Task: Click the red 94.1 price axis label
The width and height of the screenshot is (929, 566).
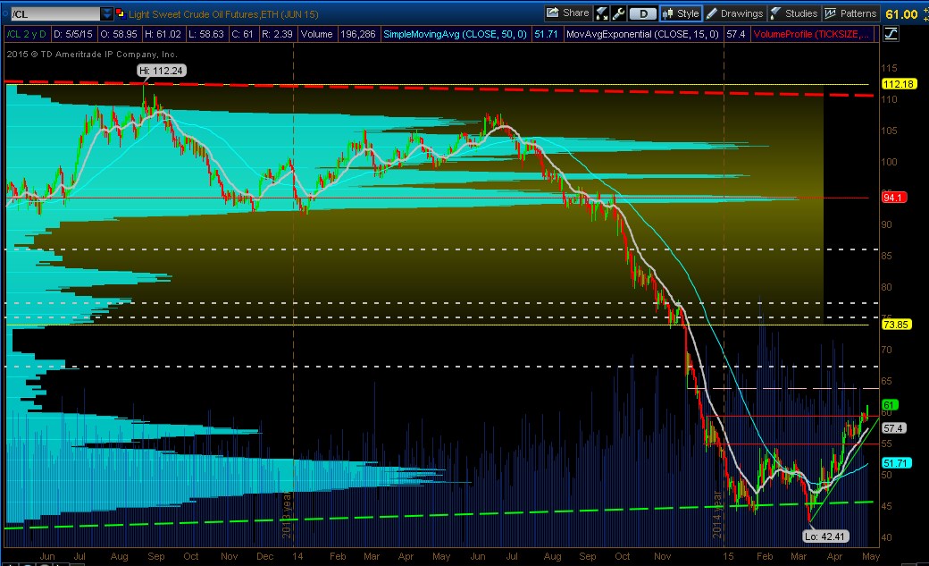Action: pos(894,197)
